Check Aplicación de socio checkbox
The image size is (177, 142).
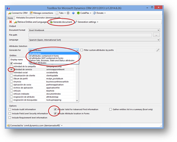11,85
